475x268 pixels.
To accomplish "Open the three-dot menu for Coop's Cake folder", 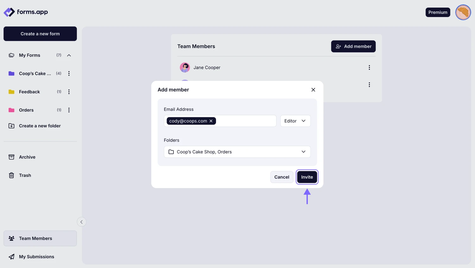I will (69, 73).
